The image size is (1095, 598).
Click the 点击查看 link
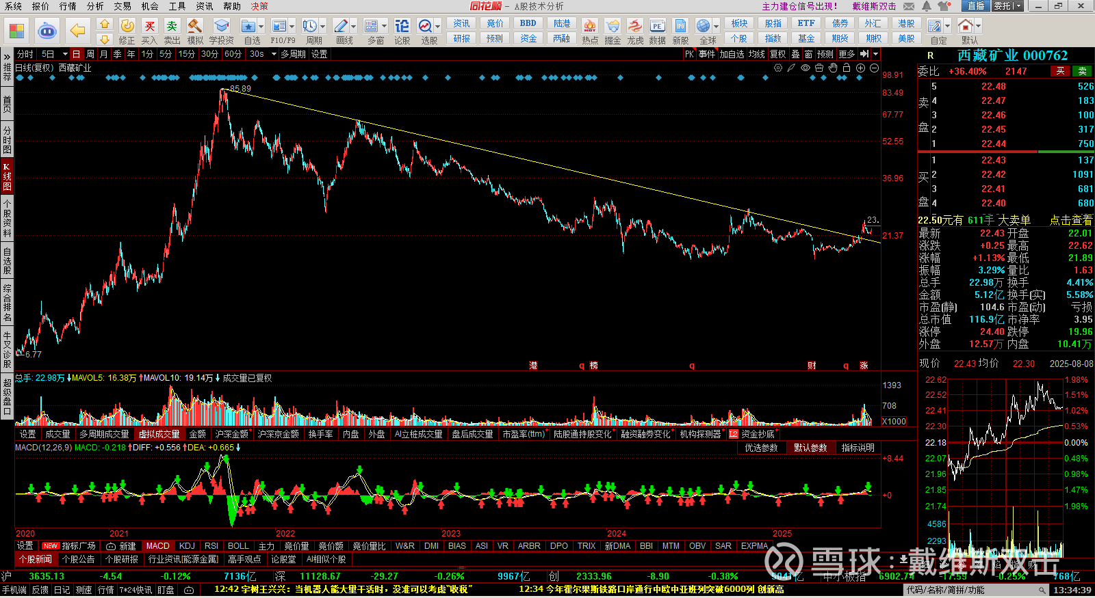1071,220
